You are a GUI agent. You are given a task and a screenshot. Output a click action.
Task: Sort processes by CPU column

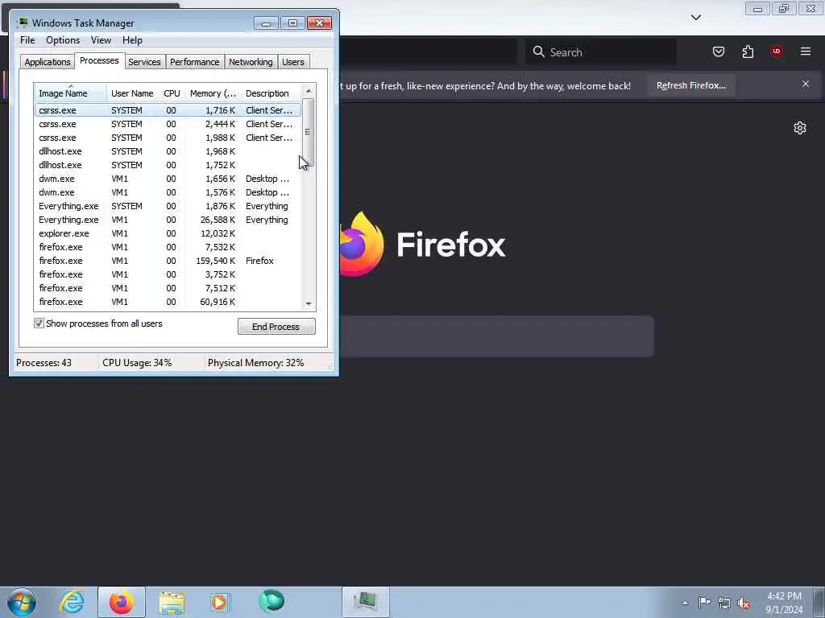click(x=172, y=93)
